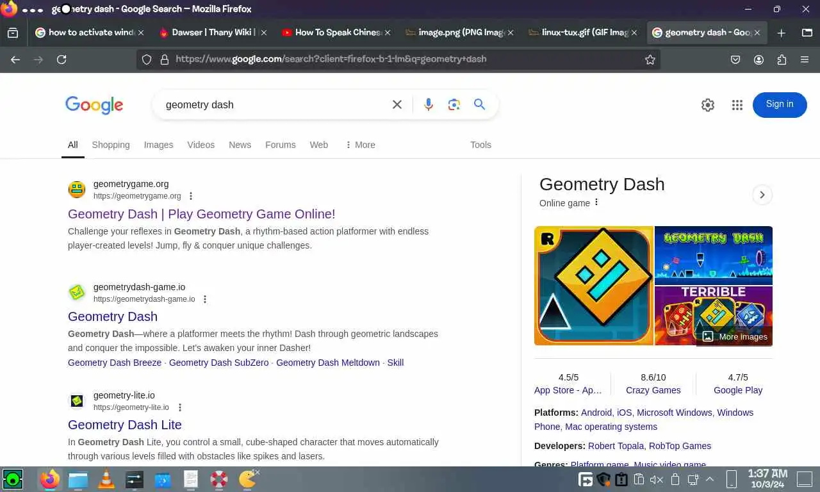The width and height of the screenshot is (820, 492).
Task: Expand the More search filters dropdown
Action: tap(360, 145)
